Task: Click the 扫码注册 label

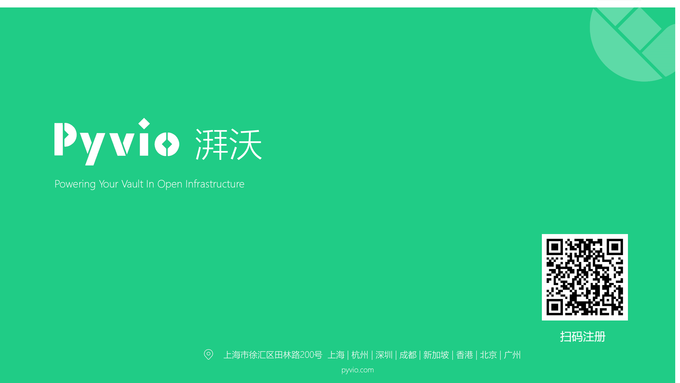Action: 583,336
